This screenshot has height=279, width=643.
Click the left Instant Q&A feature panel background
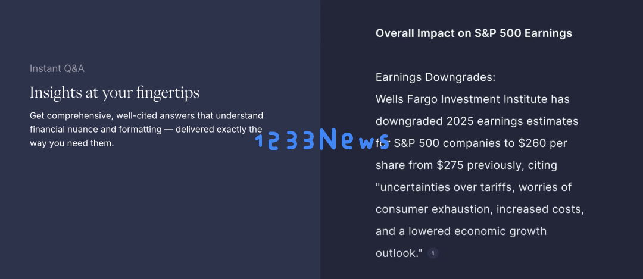[x=160, y=213]
